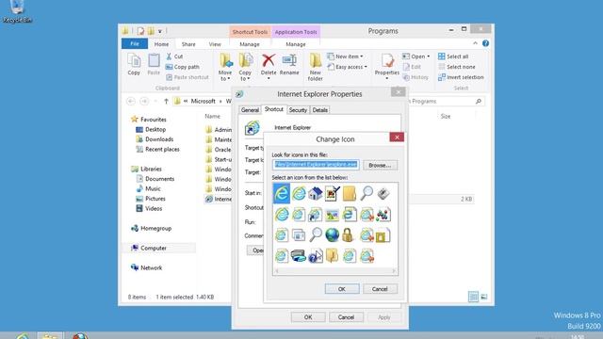Pick the stacked windows icon

[299, 234]
